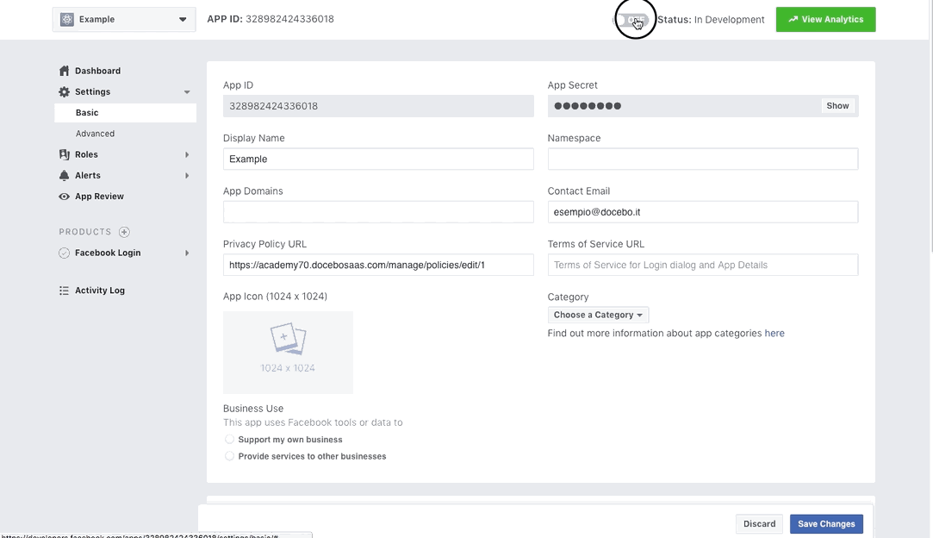Open the Example app selector dropdown
This screenshot has width=933, height=538.
124,19
